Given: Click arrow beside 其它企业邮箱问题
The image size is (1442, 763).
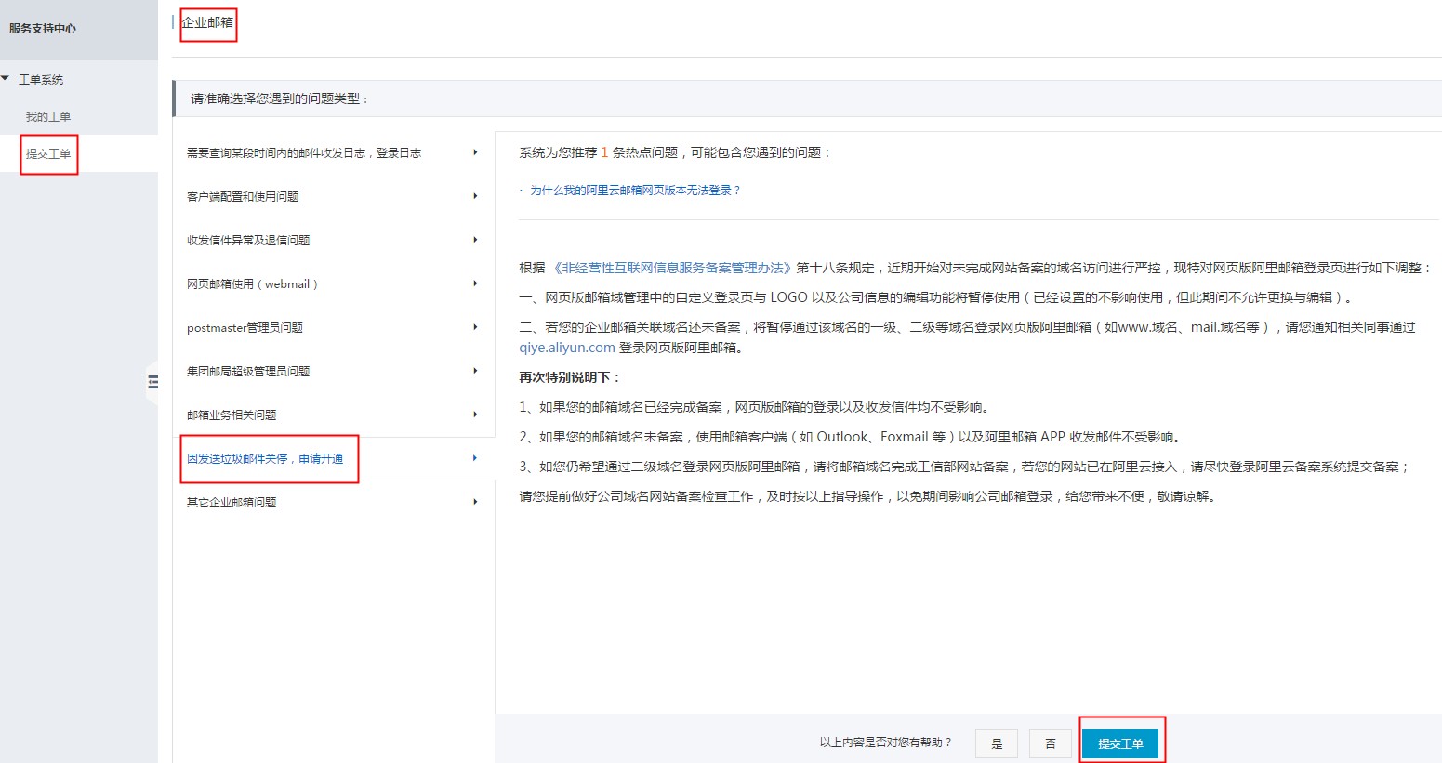Looking at the screenshot, I should click(x=475, y=502).
